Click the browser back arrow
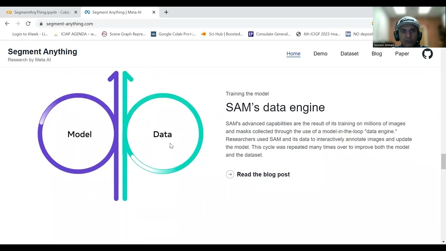Viewport: 446px width, 251px height. click(x=7, y=24)
